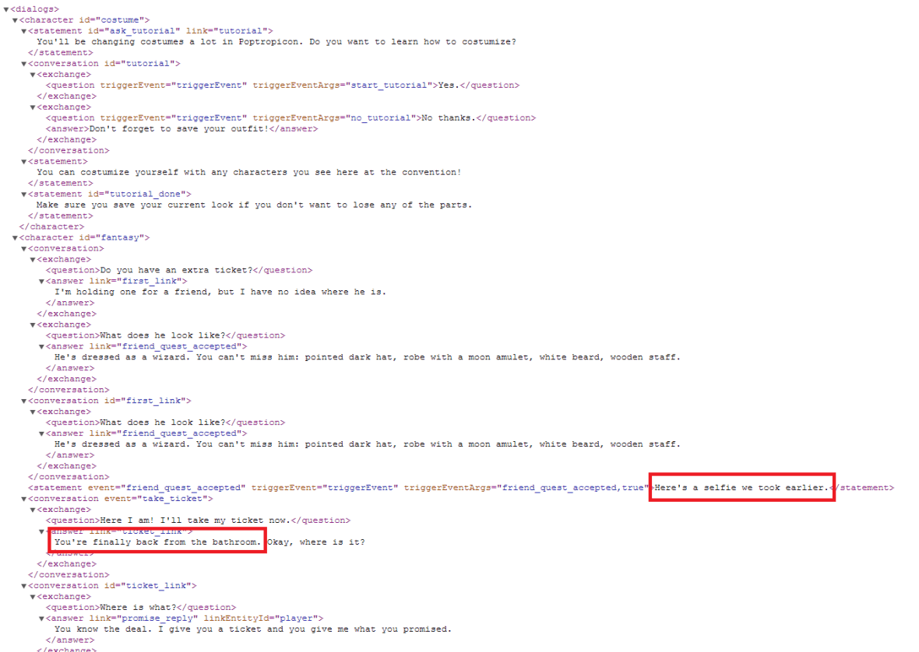919x652 pixels.
Task: Collapse the conversation id="first_link" element
Action: [26, 400]
